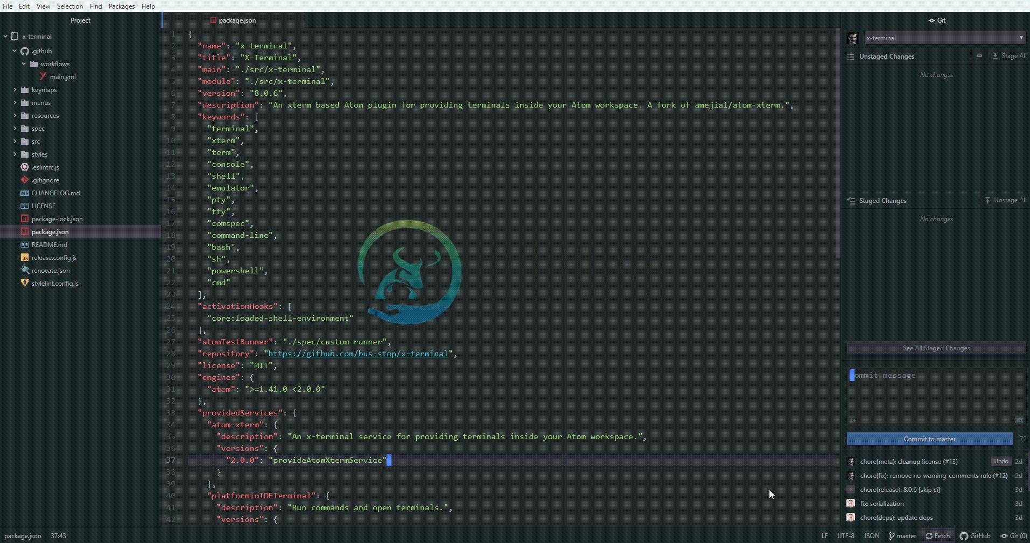Select the Git panel tab
Viewport: 1030px width, 543px height.
click(x=936, y=20)
